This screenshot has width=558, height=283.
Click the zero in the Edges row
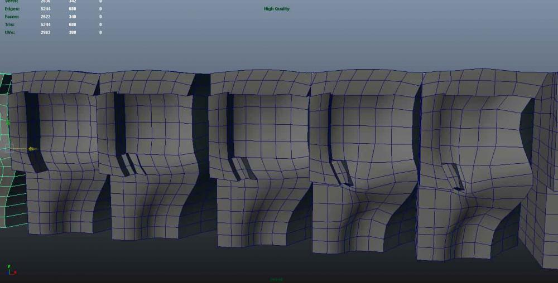(100, 9)
